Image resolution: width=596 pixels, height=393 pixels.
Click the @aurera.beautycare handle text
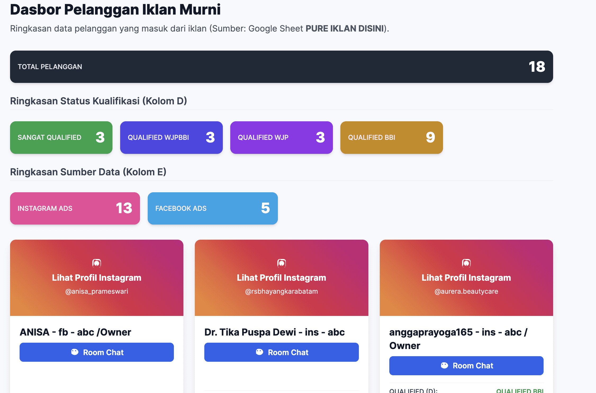[x=466, y=291]
